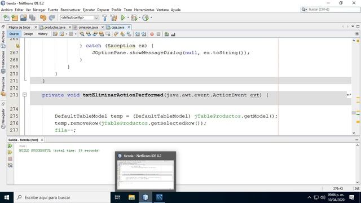The height and width of the screenshot is (203, 361).
Task: Switch to Design view
Action: pyautogui.click(x=28, y=34)
